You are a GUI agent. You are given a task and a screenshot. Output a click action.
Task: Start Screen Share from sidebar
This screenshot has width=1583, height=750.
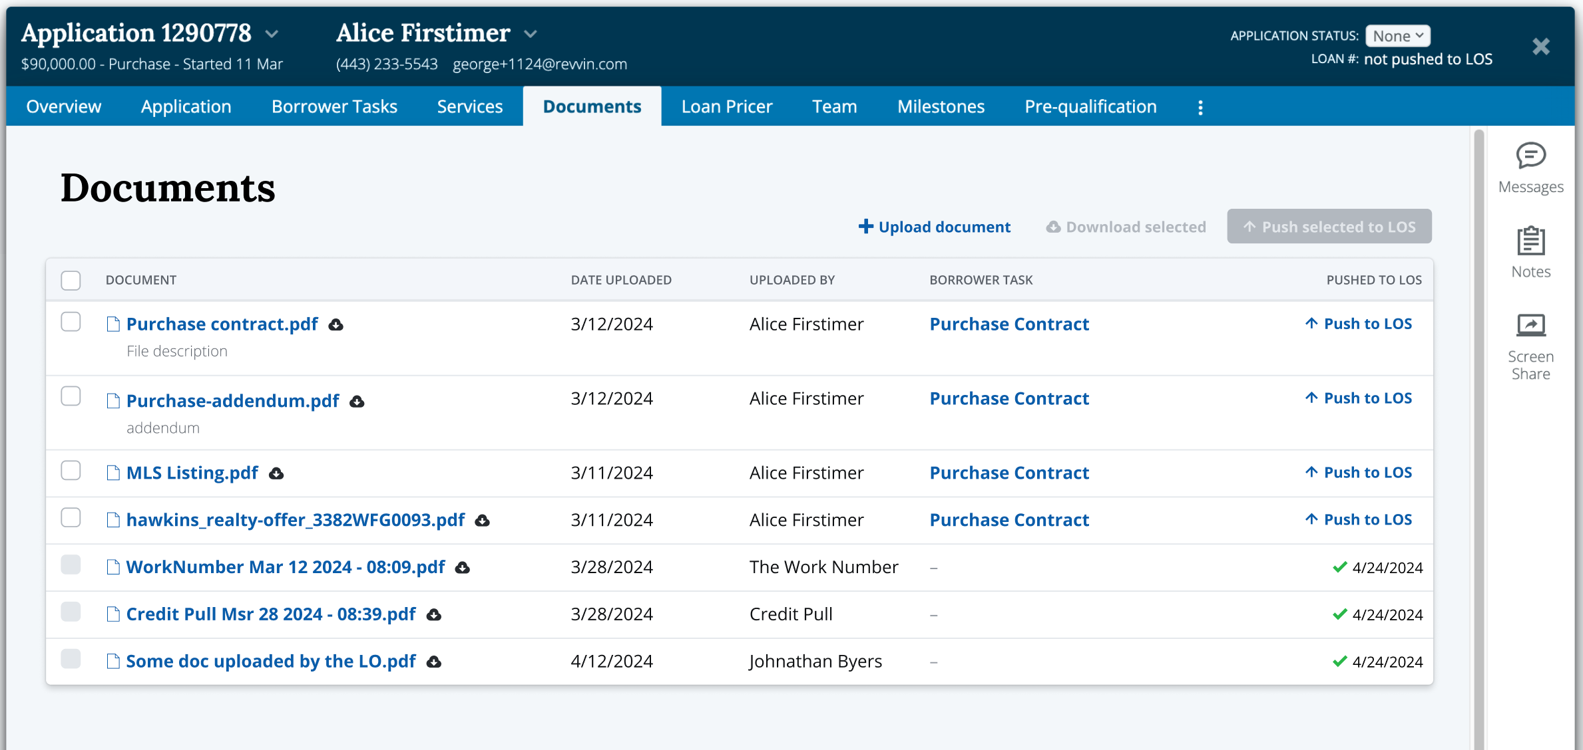1530,326
